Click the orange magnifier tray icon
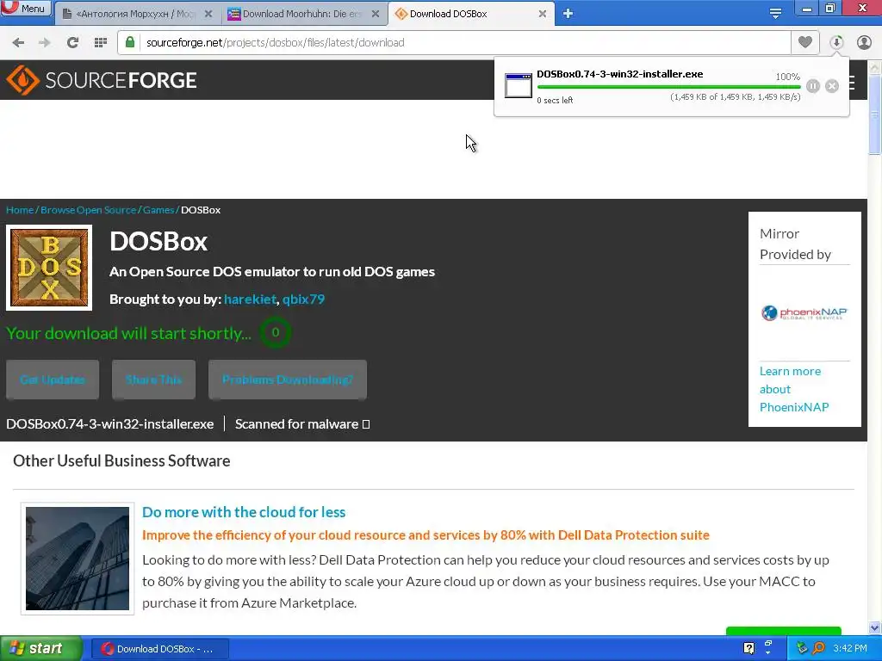882x661 pixels. pyautogui.click(x=818, y=648)
